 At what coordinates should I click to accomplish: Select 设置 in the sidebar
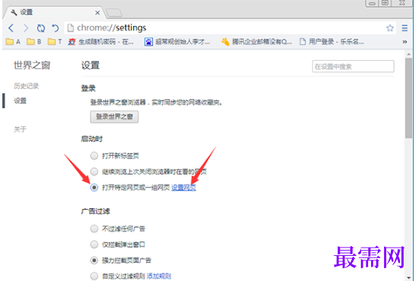21,101
